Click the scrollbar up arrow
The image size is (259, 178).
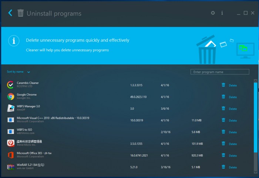coord(256,81)
